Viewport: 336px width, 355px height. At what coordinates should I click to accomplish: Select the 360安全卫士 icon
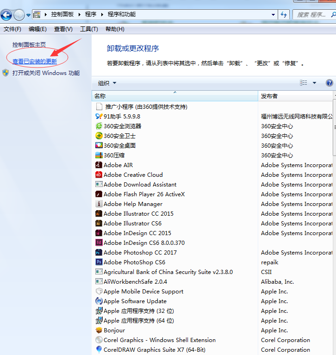click(99, 136)
